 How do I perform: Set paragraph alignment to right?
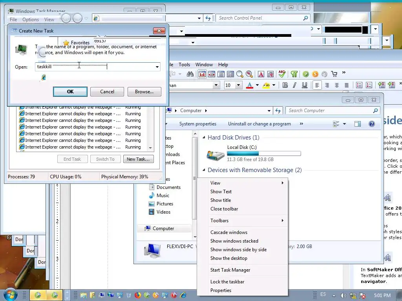pyautogui.click(x=327, y=85)
